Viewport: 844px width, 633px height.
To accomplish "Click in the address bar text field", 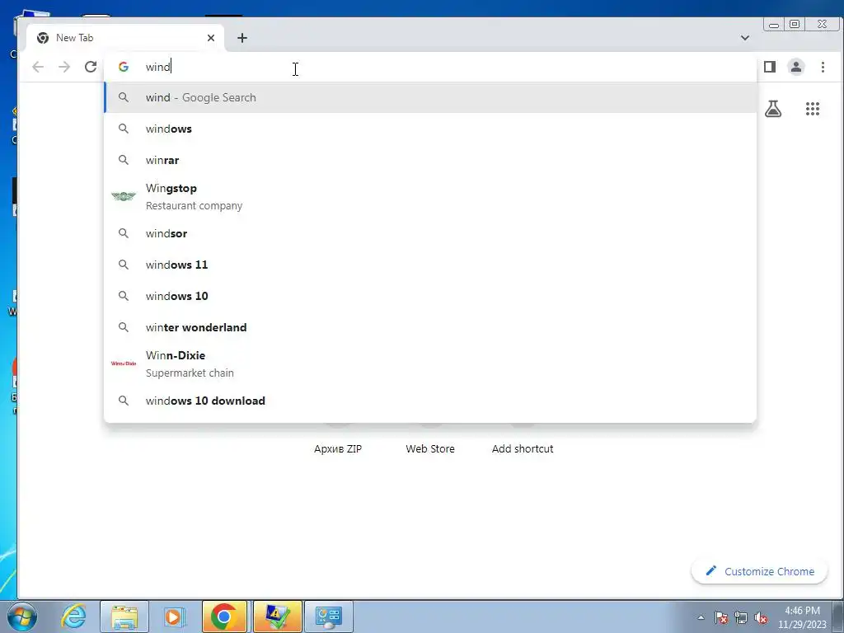I will (430, 67).
